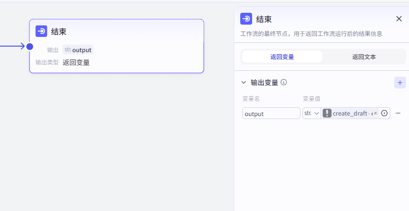Add a new output variable with plus

[x=400, y=83]
